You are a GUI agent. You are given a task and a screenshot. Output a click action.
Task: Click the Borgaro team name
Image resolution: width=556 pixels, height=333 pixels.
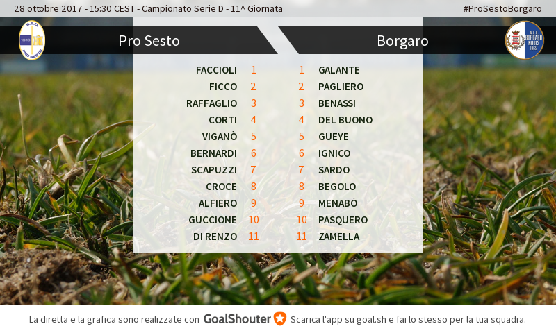[402, 41]
